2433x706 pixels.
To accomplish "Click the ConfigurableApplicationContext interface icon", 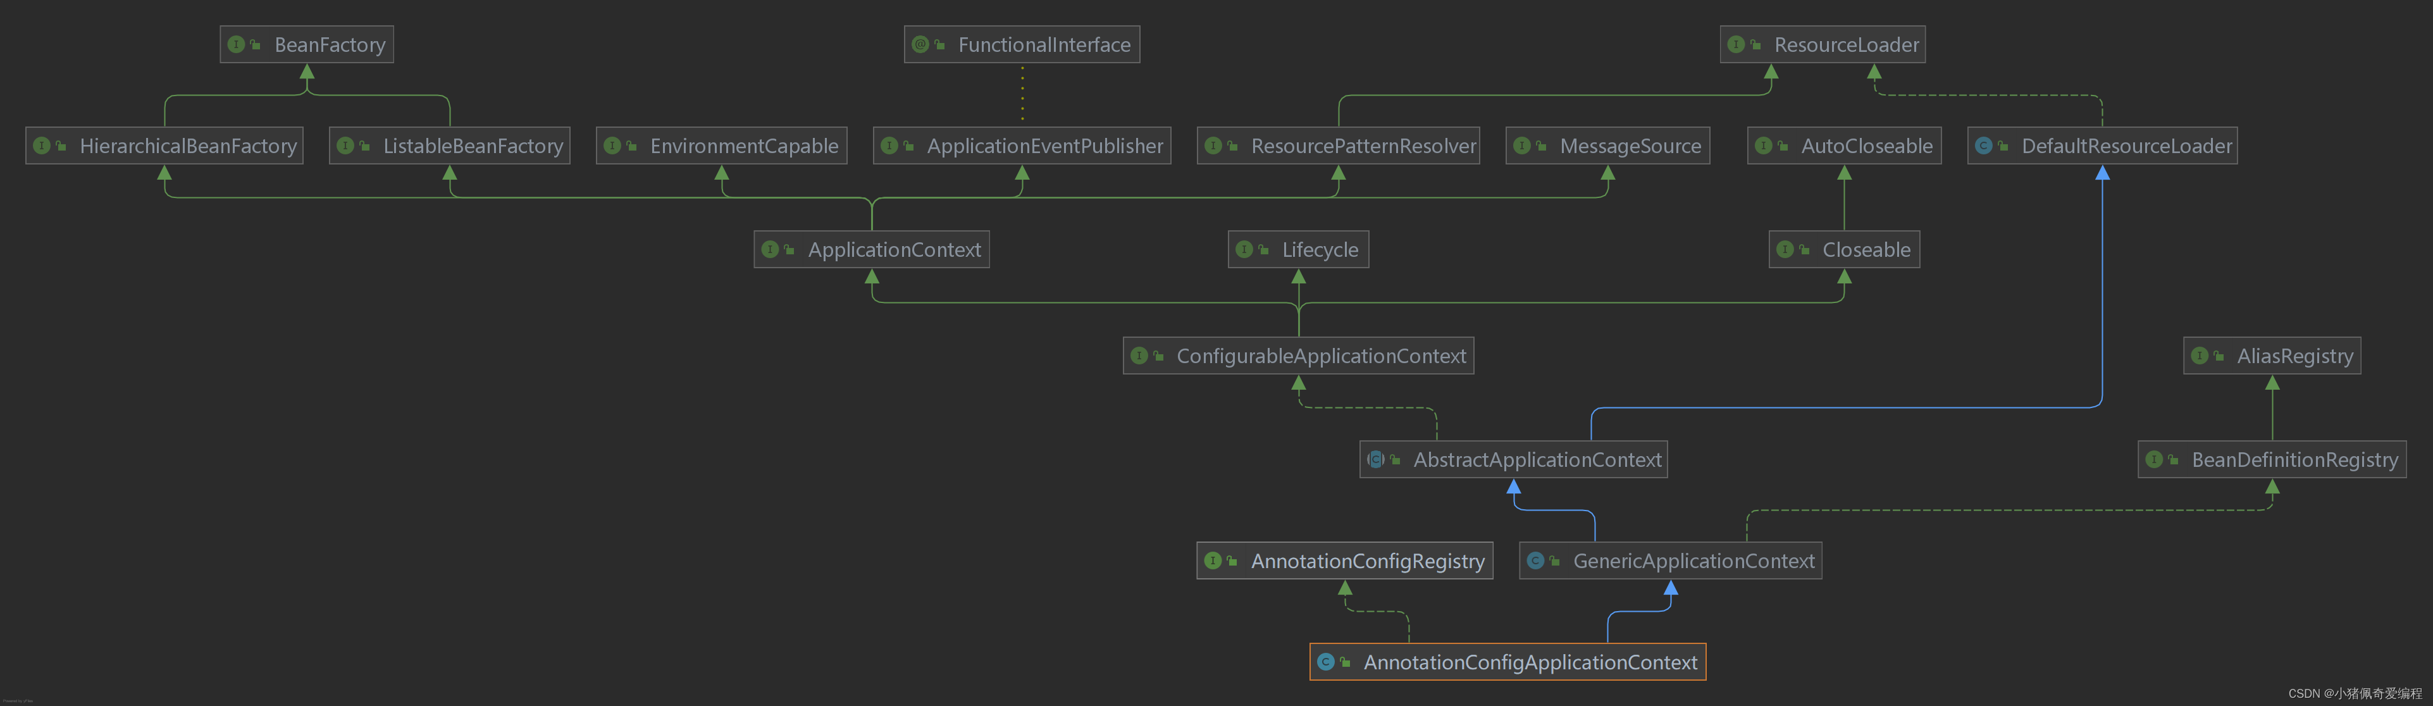I will (x=1139, y=356).
